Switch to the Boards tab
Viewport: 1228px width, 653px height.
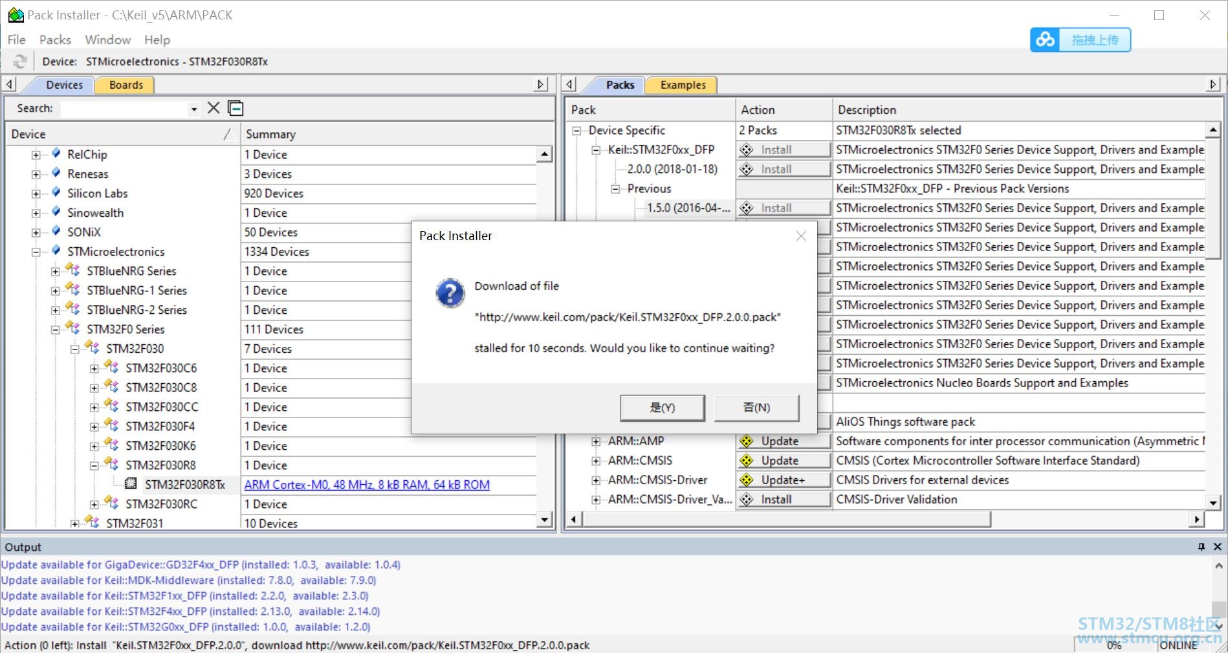(126, 85)
